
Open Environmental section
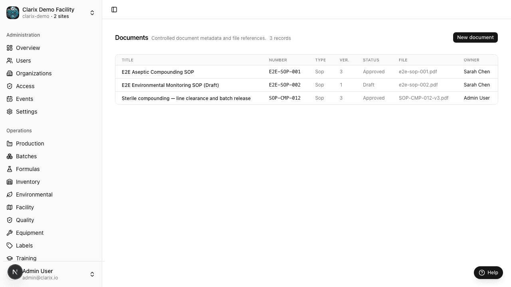(x=51, y=195)
